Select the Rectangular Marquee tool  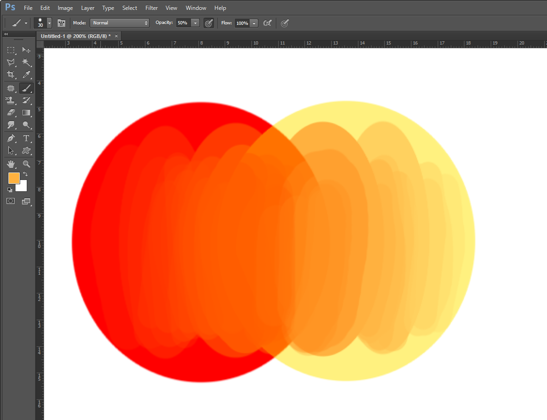pos(11,50)
